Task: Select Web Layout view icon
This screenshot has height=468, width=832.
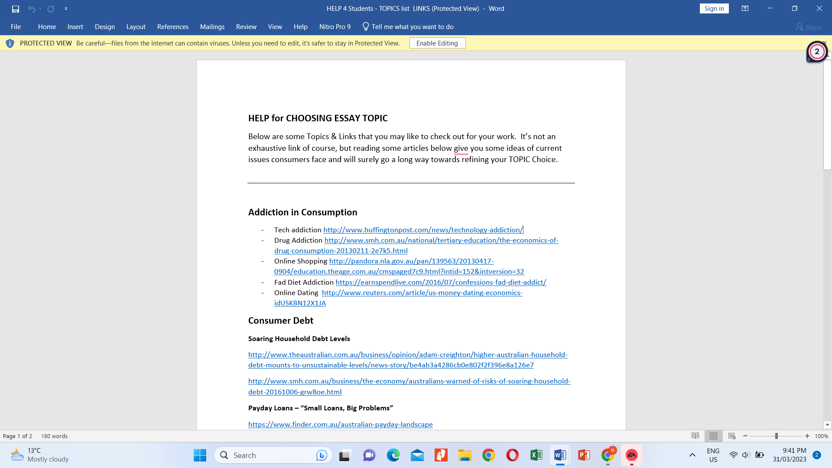Action: (x=732, y=436)
